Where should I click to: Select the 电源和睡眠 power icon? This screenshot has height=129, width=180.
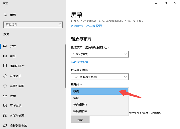pos(5,86)
